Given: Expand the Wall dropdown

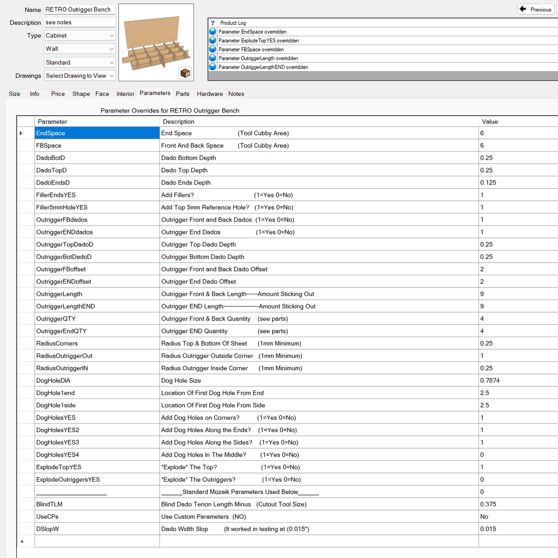Looking at the screenshot, I should coord(80,49).
